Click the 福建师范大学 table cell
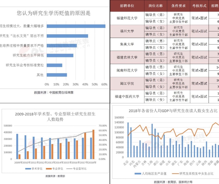219x184 pixels. 127,18
